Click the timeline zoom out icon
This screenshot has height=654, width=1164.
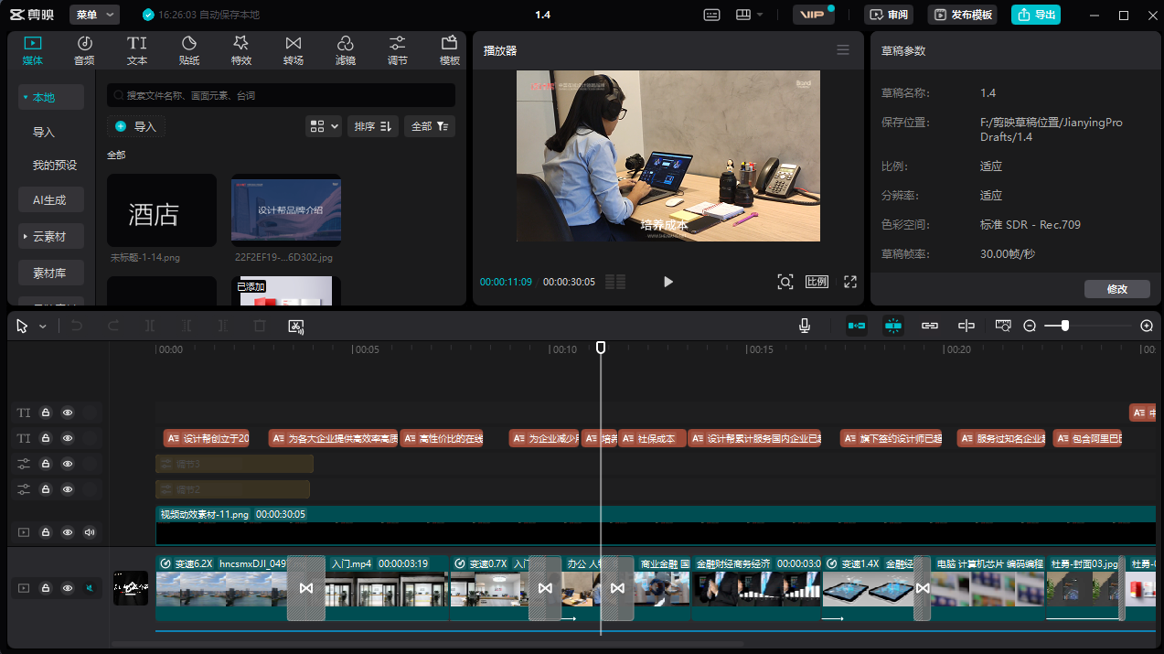pos(1030,326)
